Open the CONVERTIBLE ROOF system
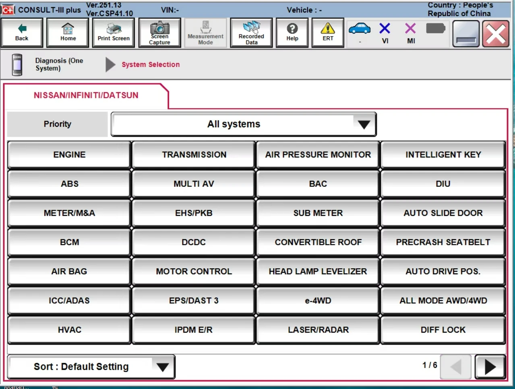The width and height of the screenshot is (515, 389). tap(318, 242)
